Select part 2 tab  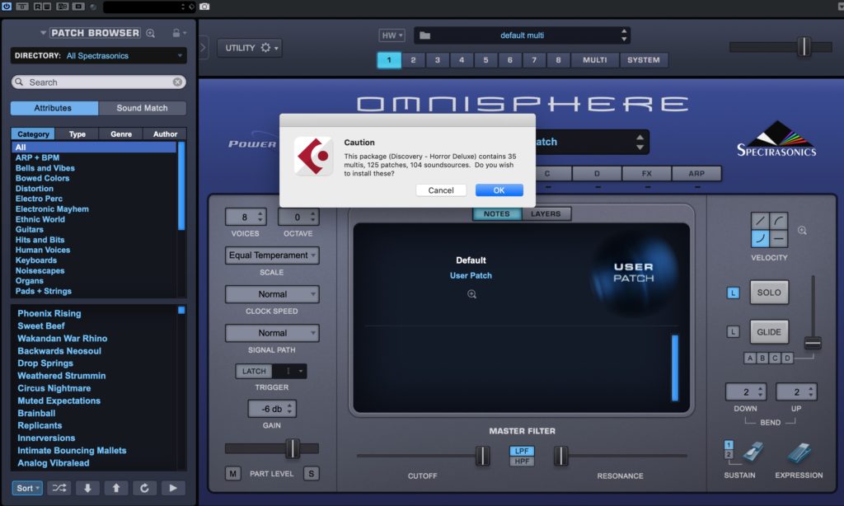(413, 60)
